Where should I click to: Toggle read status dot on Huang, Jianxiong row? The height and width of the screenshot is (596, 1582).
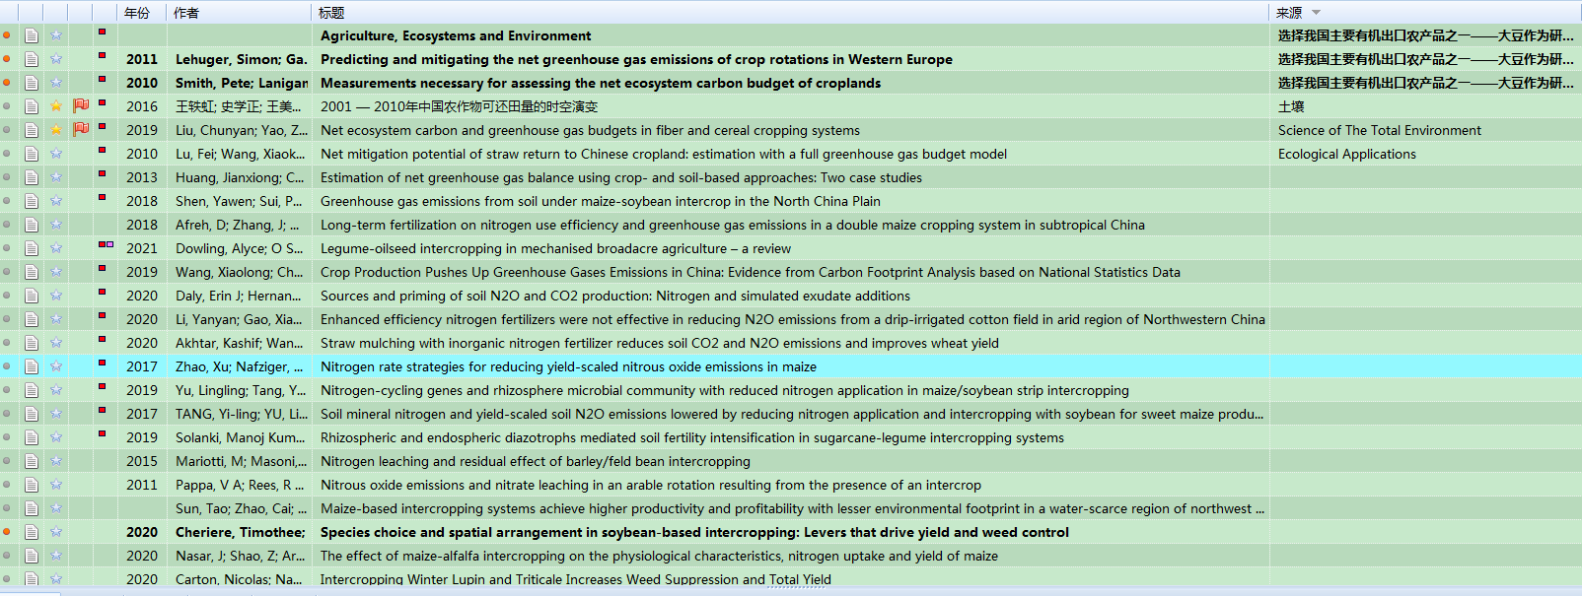click(7, 177)
